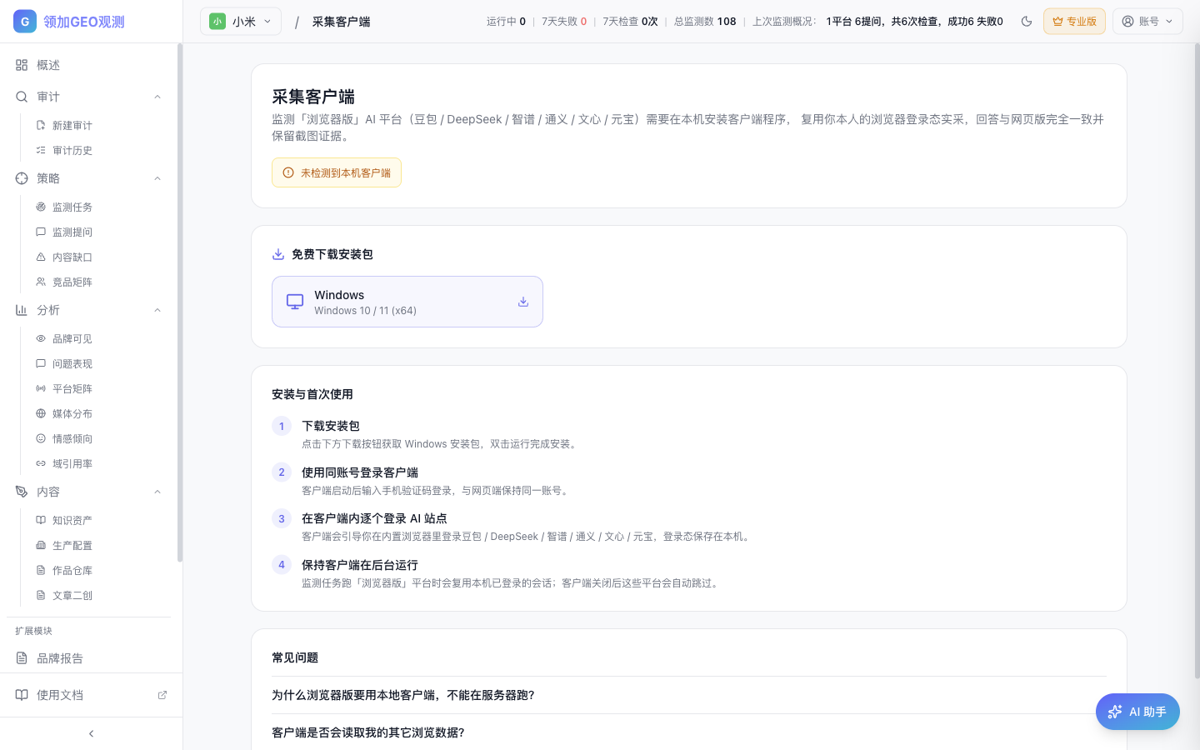
Task: Click the 策略 target icon
Action: [x=22, y=178]
